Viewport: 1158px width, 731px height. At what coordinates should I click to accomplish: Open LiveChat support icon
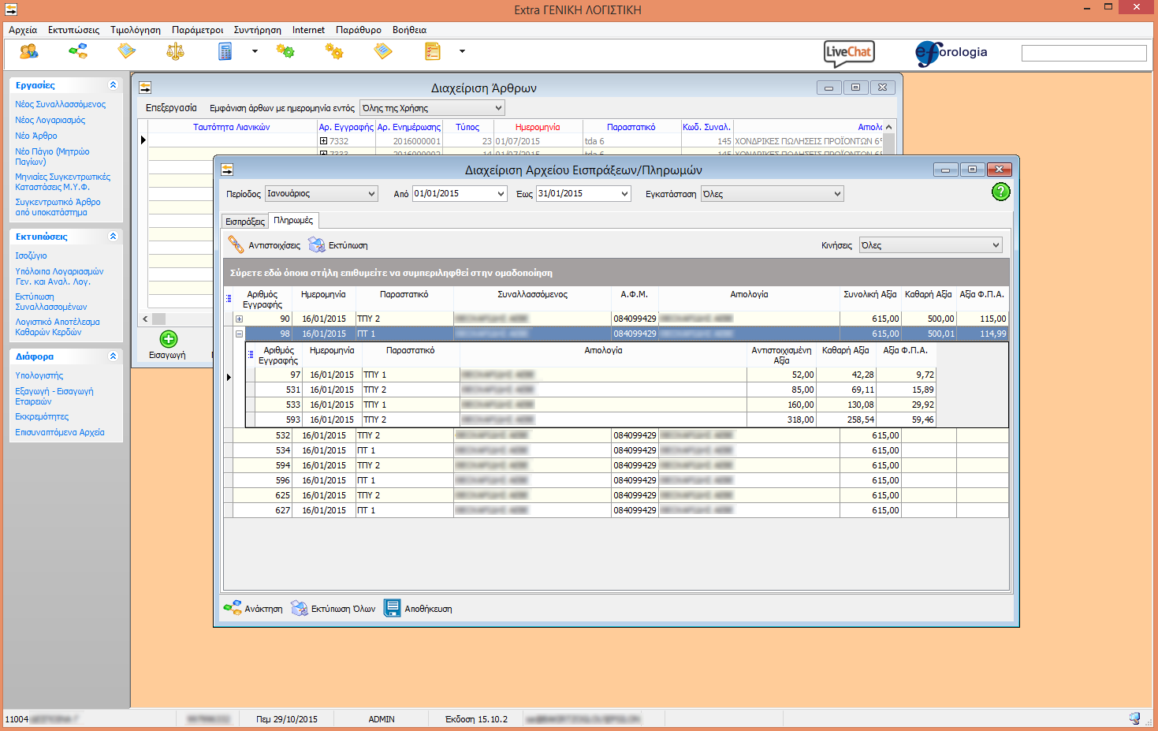click(849, 53)
